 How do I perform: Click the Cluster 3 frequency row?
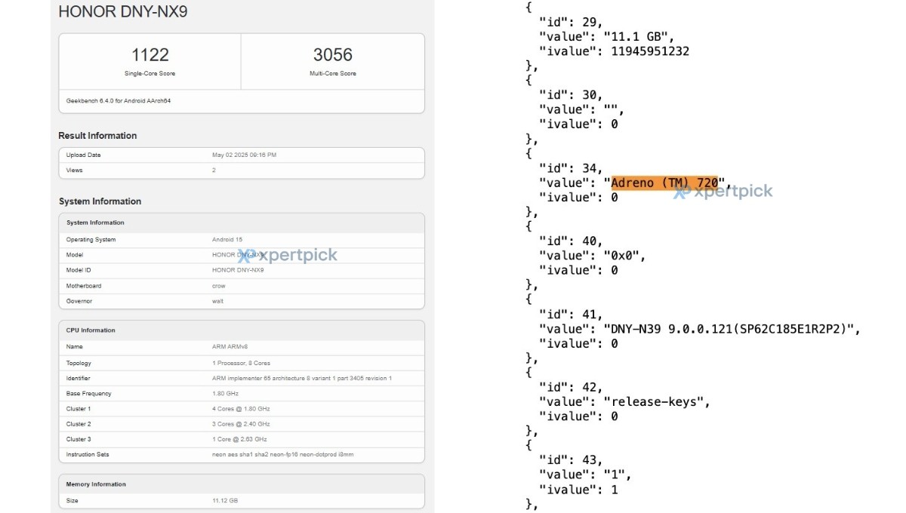(241, 439)
